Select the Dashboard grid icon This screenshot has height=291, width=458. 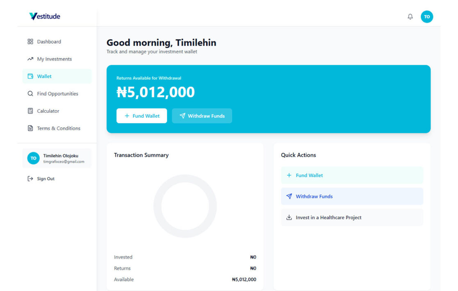(30, 41)
